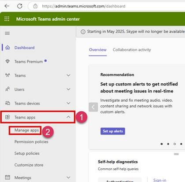Screen dimensions: 185x182
Task: Select the fourth carousel dot
Action: [181, 144]
